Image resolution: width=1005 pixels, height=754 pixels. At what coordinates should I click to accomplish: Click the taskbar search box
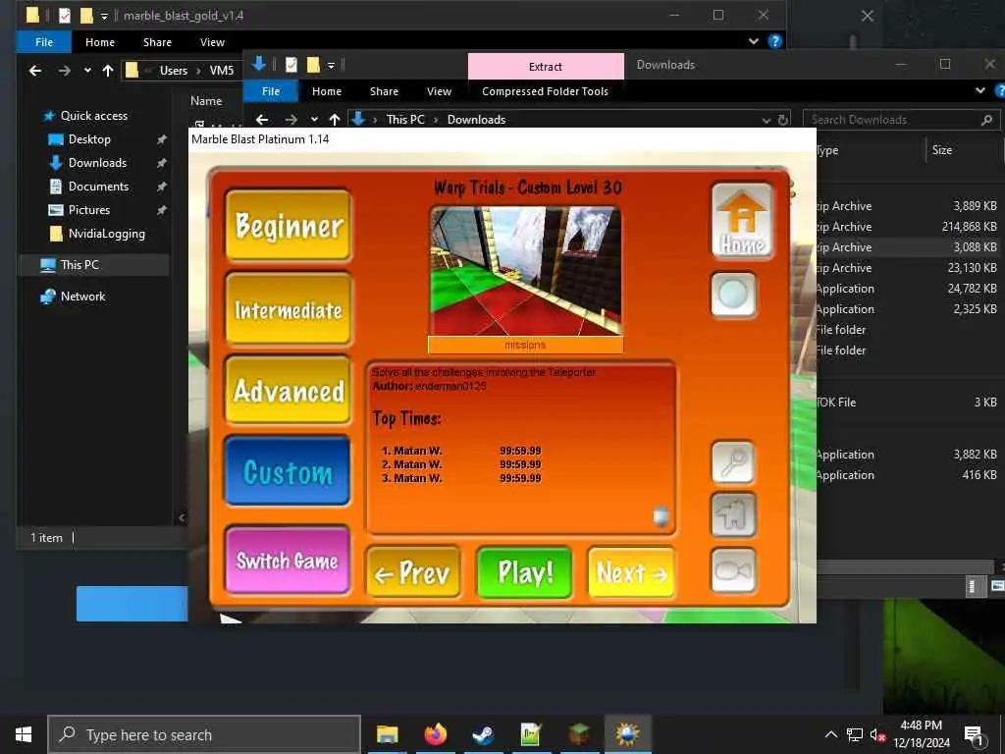pos(204,734)
